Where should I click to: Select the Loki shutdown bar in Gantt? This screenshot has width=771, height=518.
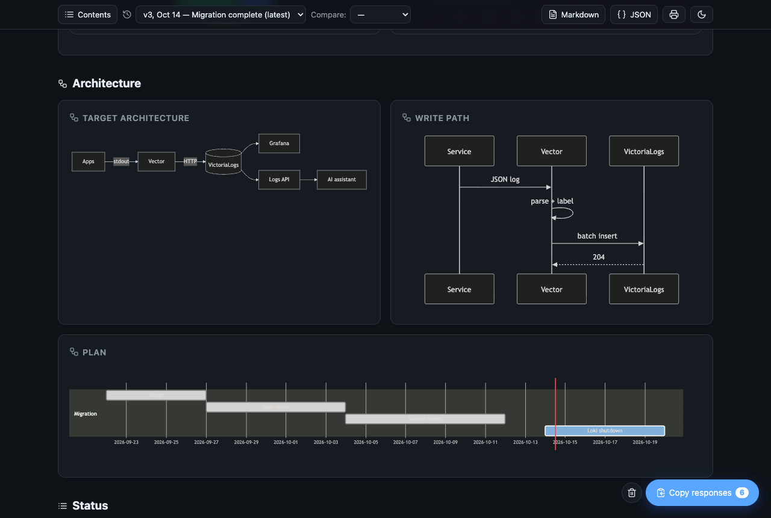pyautogui.click(x=605, y=431)
